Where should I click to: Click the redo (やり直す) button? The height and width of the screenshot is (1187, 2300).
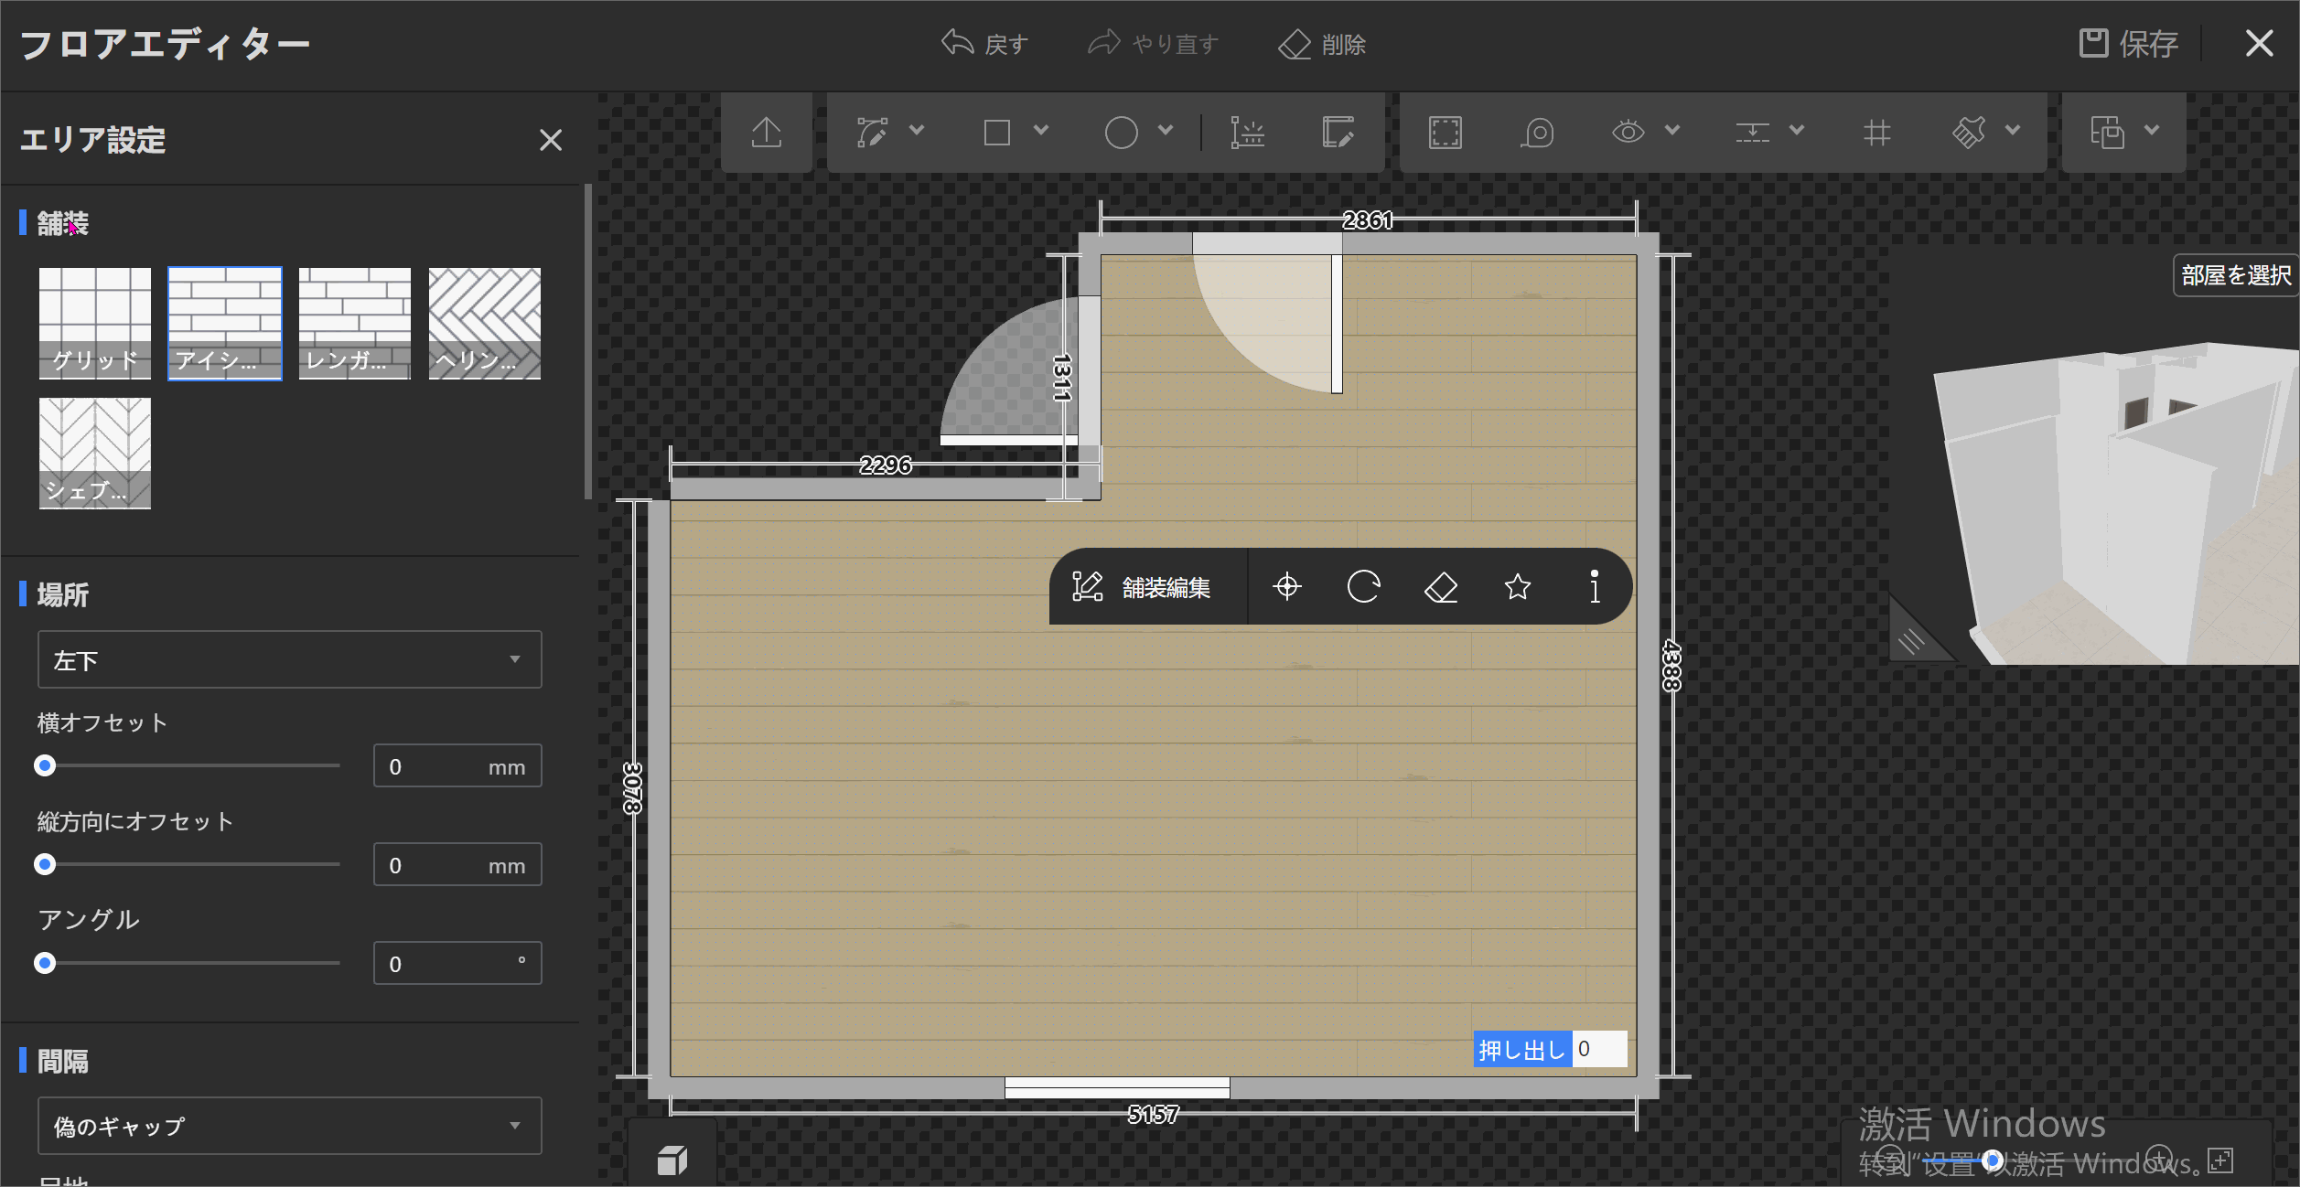1153,43
